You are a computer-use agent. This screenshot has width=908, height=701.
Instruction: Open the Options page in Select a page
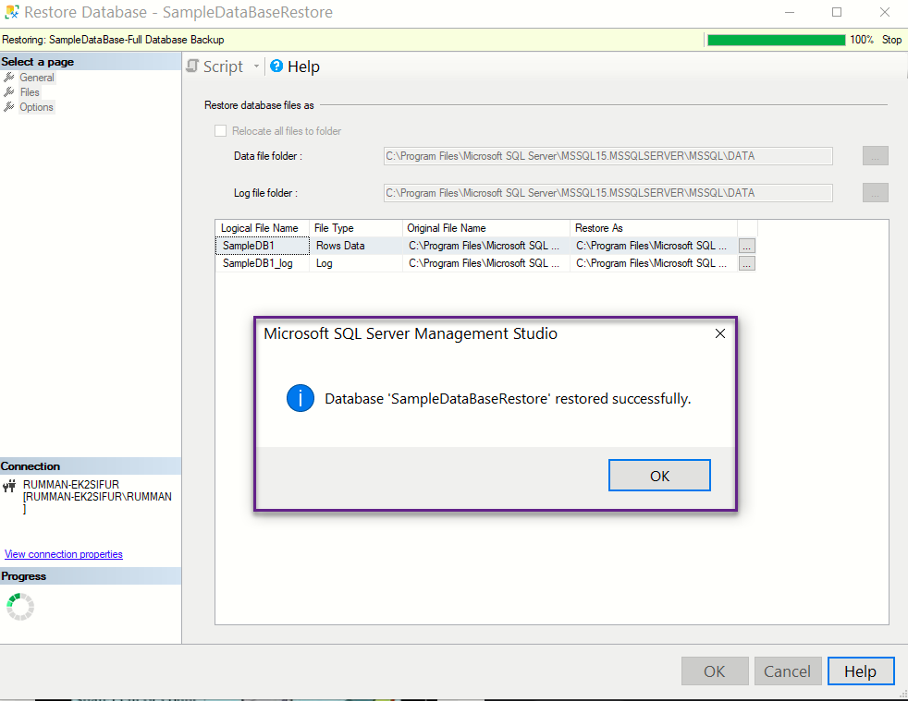pos(36,107)
